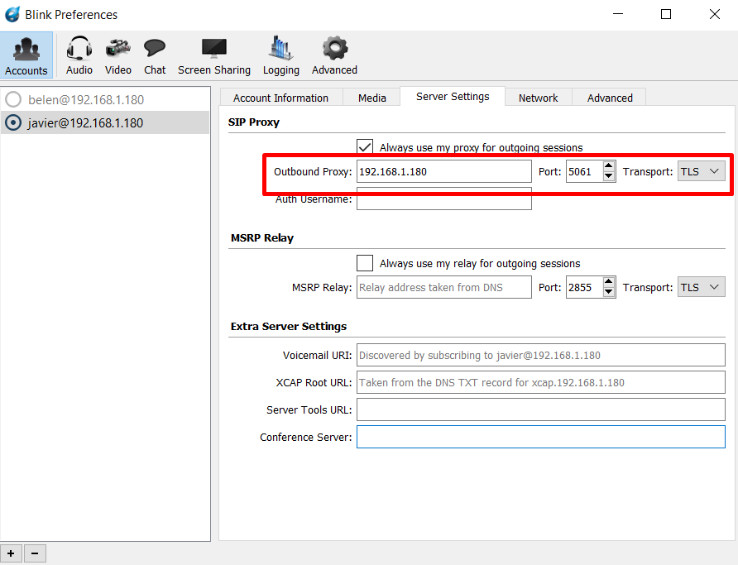Click the Conference Server field
Viewport: 738px width, 565px height.
click(541, 437)
